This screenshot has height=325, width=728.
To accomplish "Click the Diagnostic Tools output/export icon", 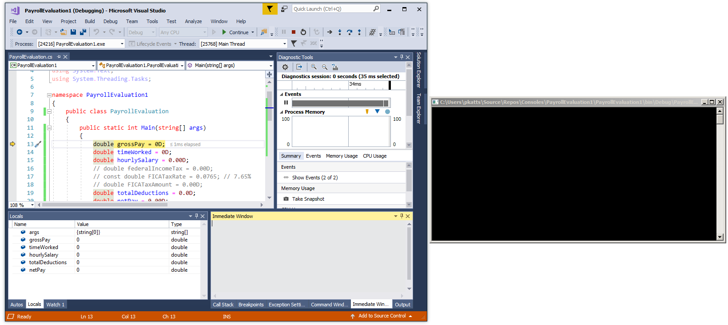I will pyautogui.click(x=299, y=67).
